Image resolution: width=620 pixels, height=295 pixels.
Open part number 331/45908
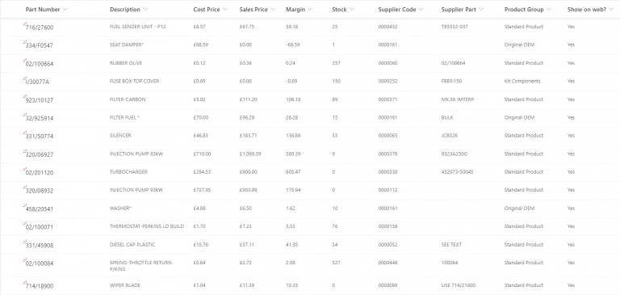[39, 245]
